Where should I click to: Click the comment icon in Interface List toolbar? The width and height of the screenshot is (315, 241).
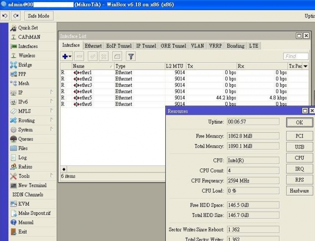(x=117, y=56)
